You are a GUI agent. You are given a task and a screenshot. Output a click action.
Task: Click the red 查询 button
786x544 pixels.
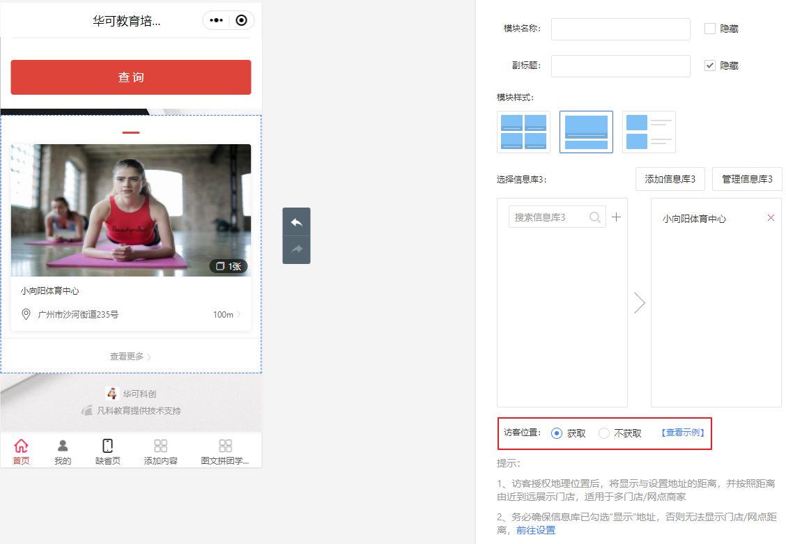[131, 77]
